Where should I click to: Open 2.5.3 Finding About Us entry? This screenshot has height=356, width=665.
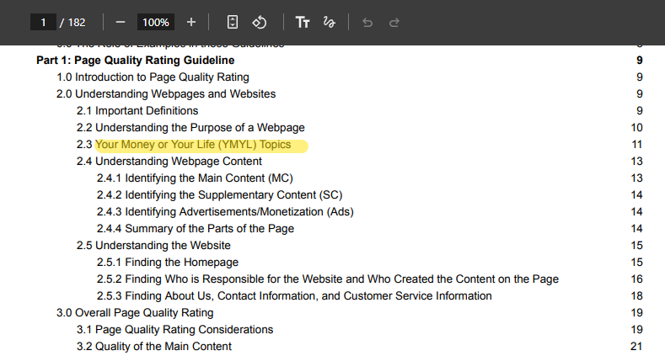click(x=294, y=296)
